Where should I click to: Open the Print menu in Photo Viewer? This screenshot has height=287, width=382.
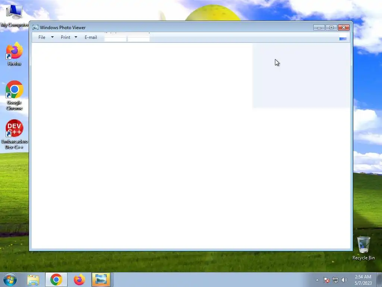pos(65,37)
